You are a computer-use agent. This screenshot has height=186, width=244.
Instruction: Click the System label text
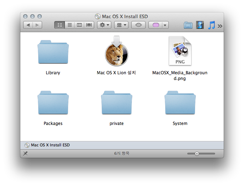point(180,124)
